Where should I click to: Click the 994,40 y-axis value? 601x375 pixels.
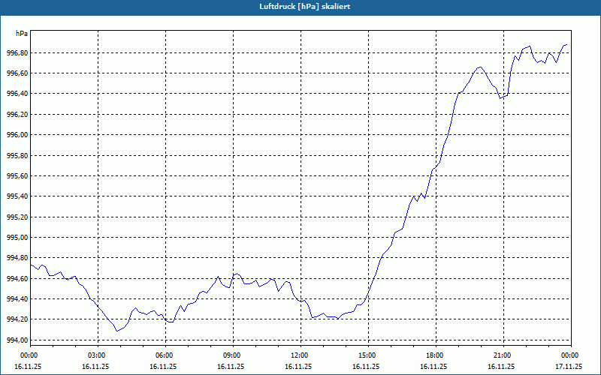(x=17, y=299)
